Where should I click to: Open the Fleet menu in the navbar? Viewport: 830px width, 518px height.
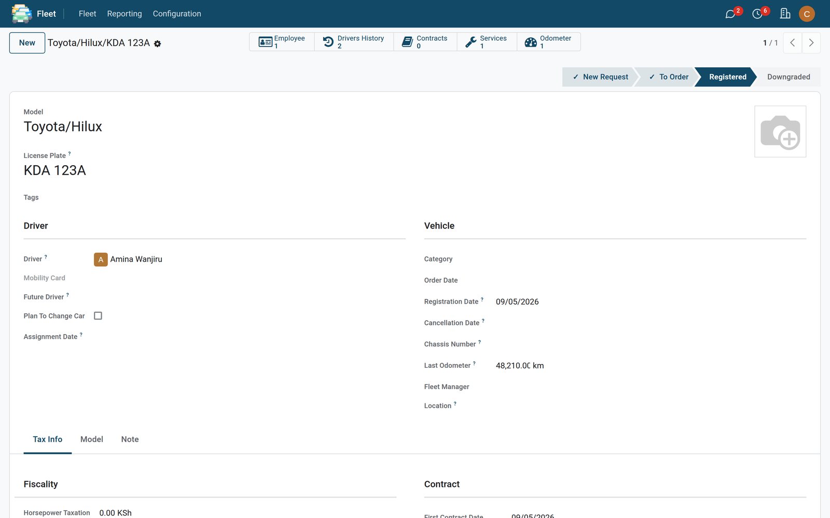pyautogui.click(x=87, y=14)
